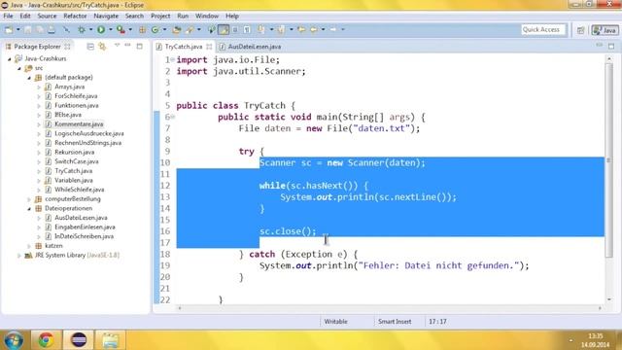Toggle Link with Editor in Package Explorer
This screenshot has width=622, height=350.
(x=102, y=47)
